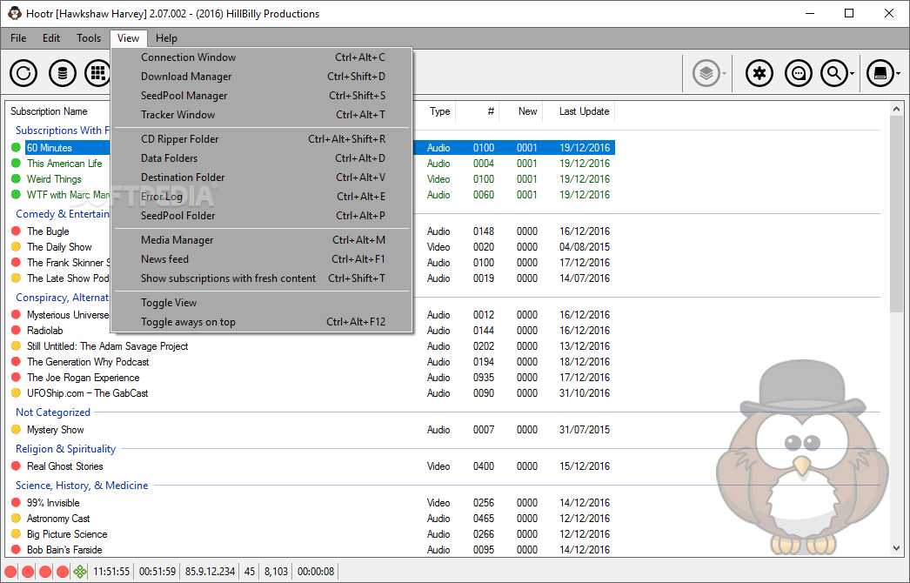This screenshot has width=910, height=583.
Task: Open the Edit menu
Action: 51,38
